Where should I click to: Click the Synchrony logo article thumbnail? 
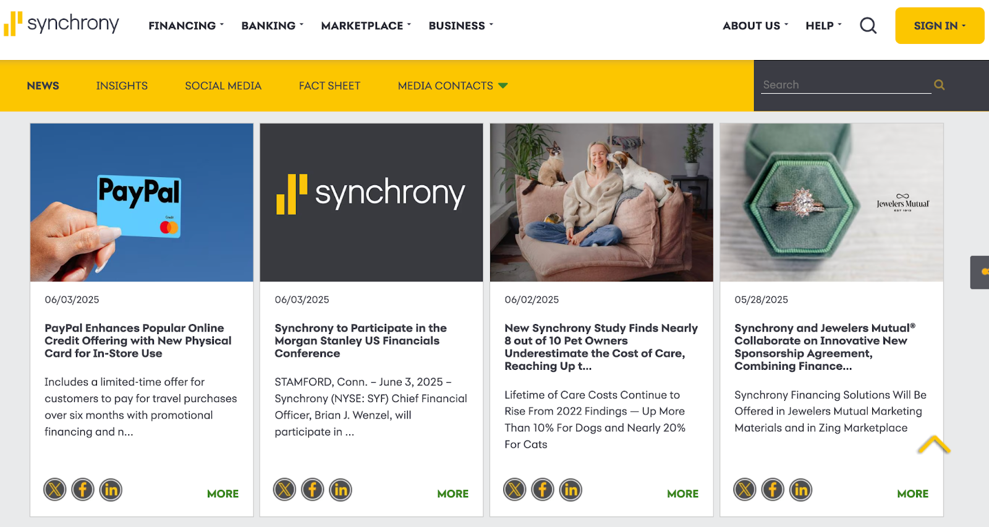pos(371,202)
